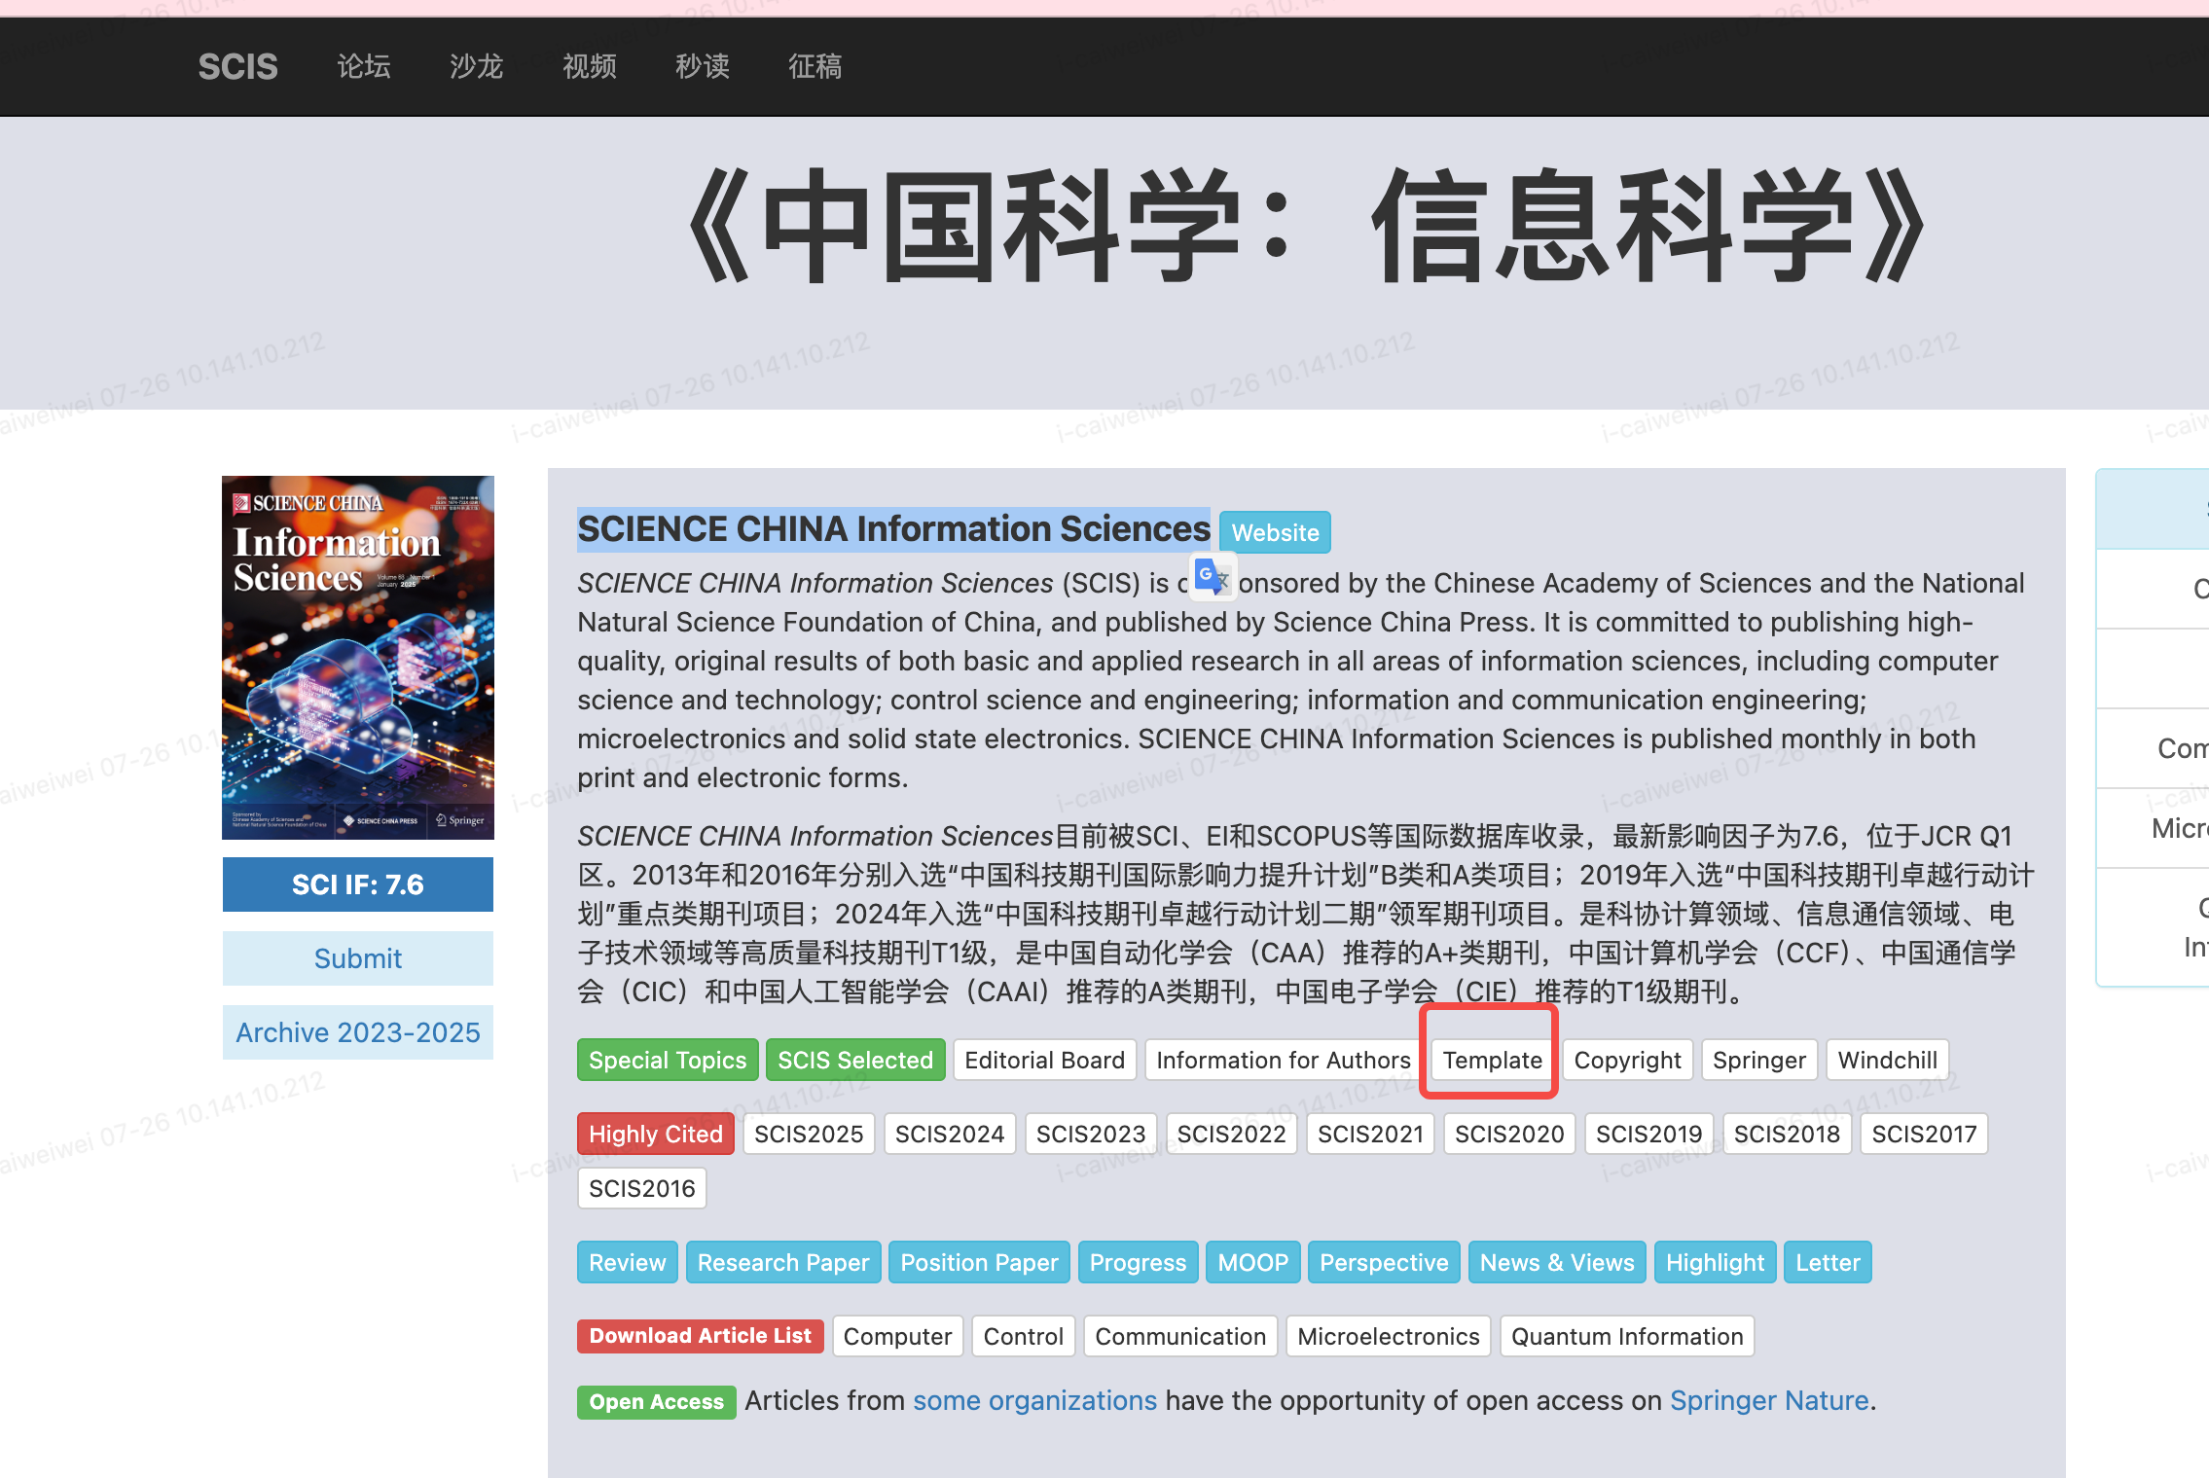Click the blue Website badge
Screen dimensions: 2209x1479
tap(1275, 532)
